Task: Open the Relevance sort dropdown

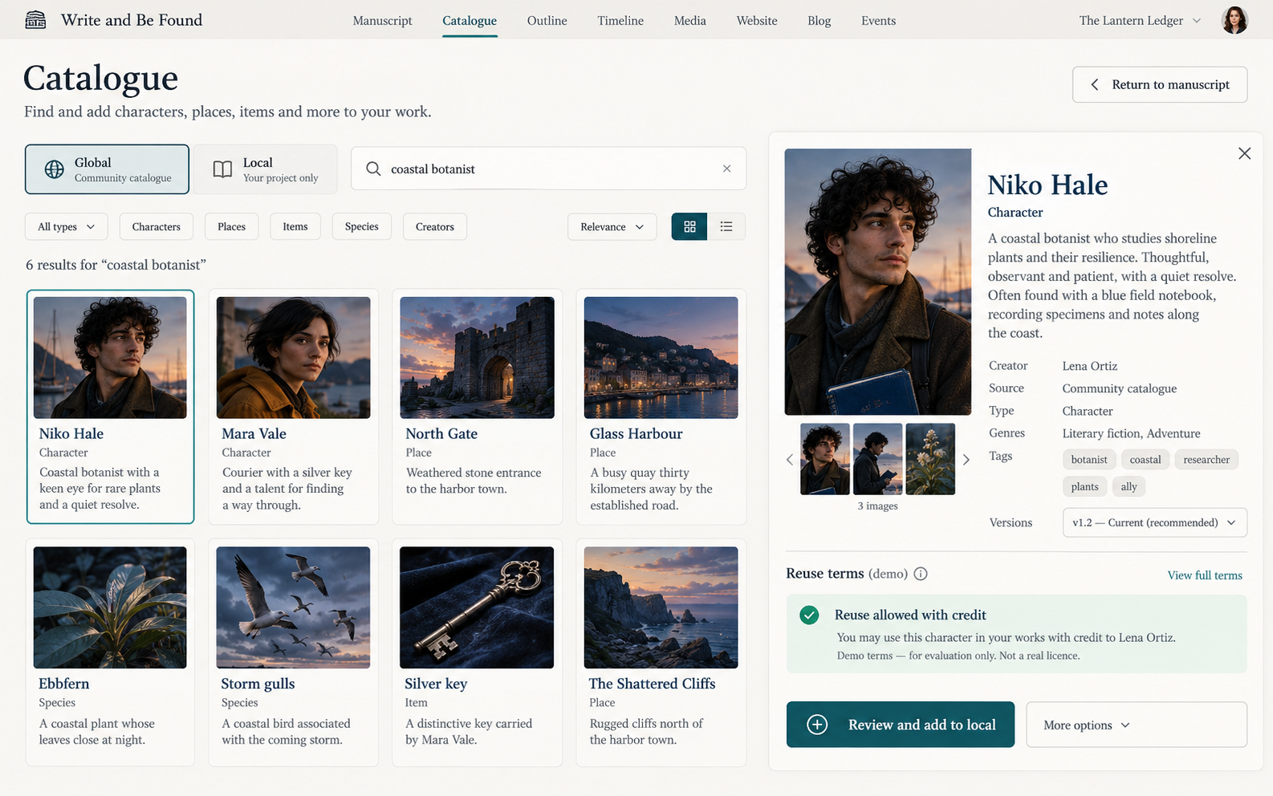Action: [x=612, y=227]
